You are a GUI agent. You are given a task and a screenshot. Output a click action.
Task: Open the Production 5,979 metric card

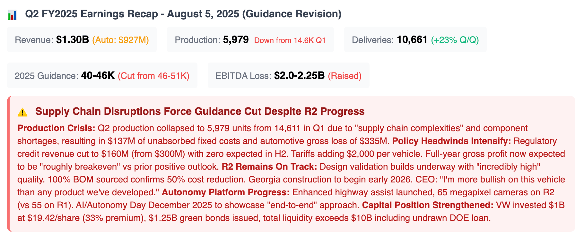pos(250,39)
